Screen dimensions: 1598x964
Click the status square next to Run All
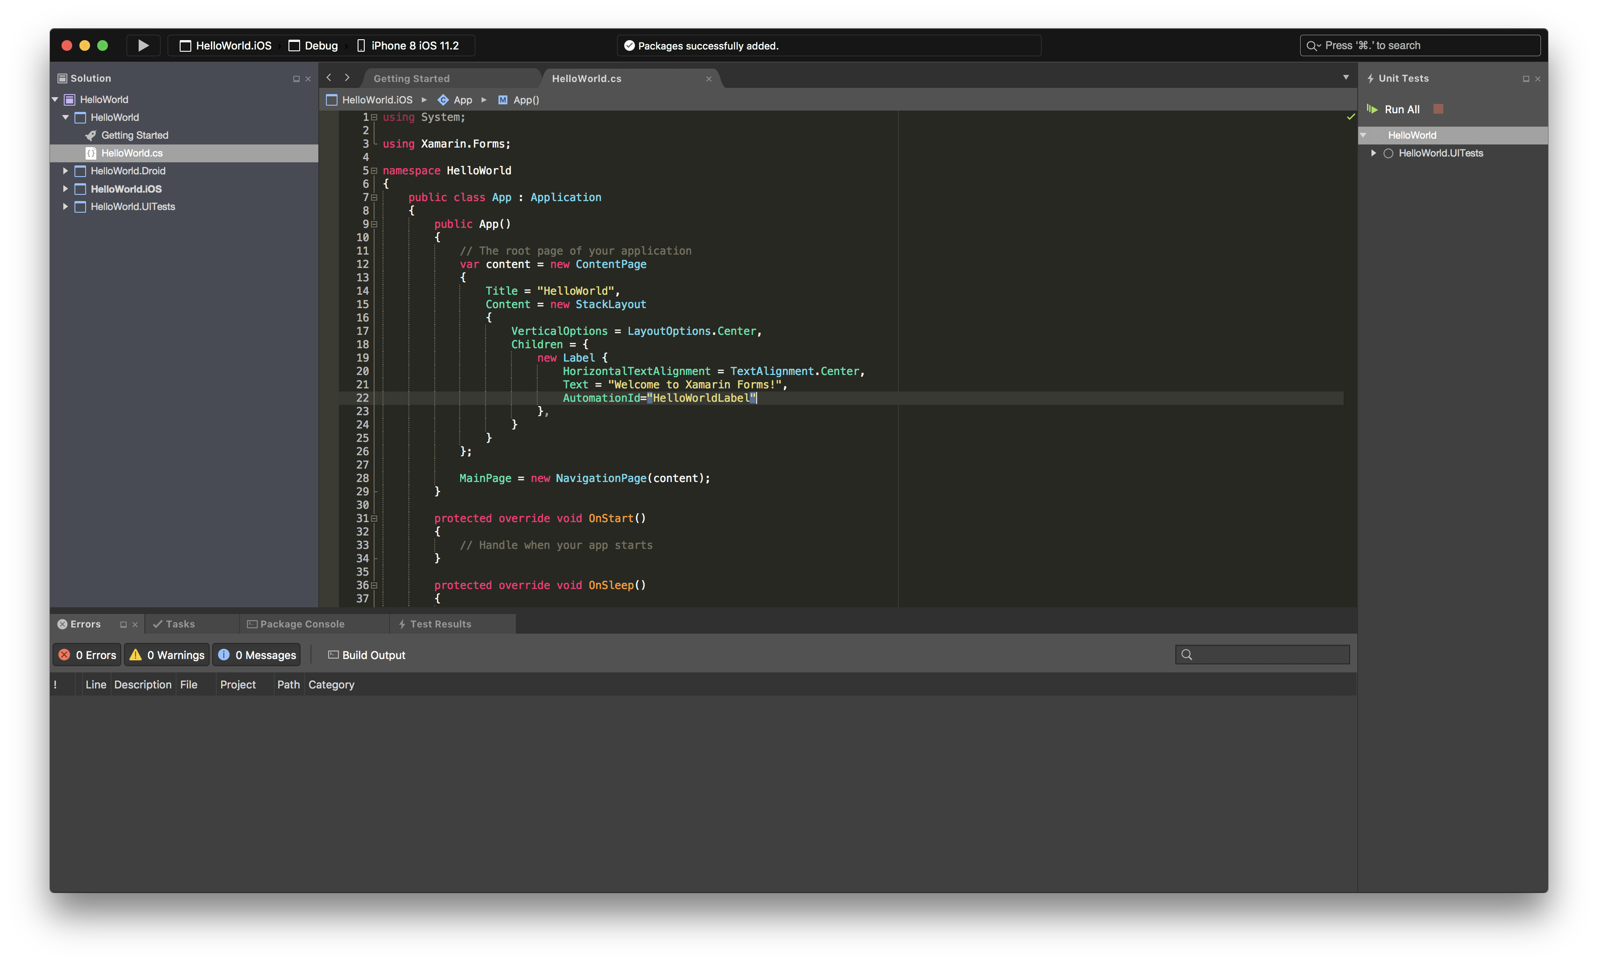pyautogui.click(x=1438, y=109)
